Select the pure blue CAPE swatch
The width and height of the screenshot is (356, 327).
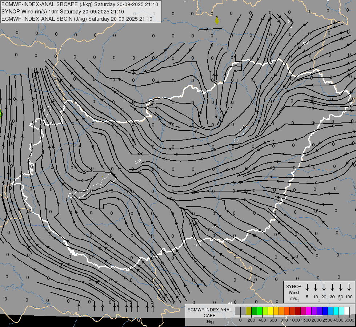[325, 311]
